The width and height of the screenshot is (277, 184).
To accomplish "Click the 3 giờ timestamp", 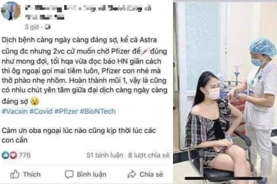I will (x=32, y=27).
